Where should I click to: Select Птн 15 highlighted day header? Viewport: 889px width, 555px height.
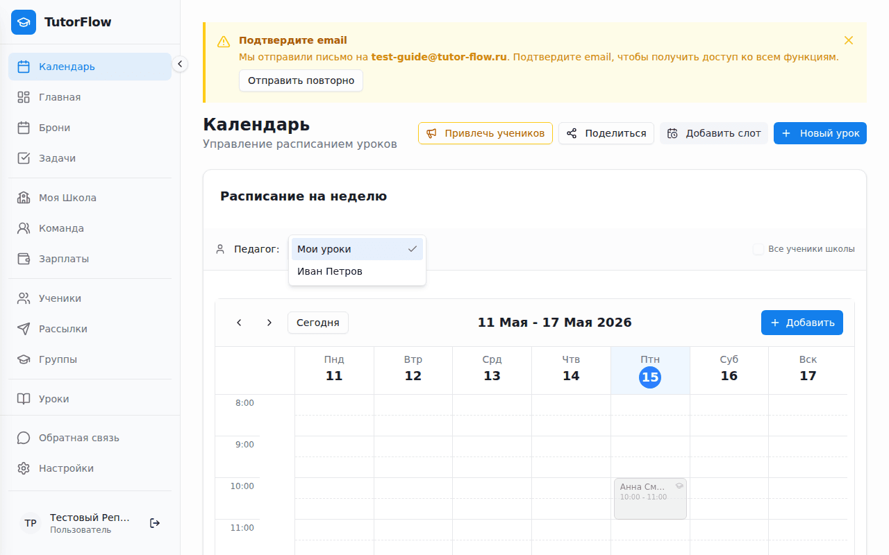(x=650, y=369)
